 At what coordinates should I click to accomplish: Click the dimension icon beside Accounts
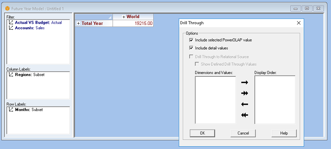pos(11,28)
